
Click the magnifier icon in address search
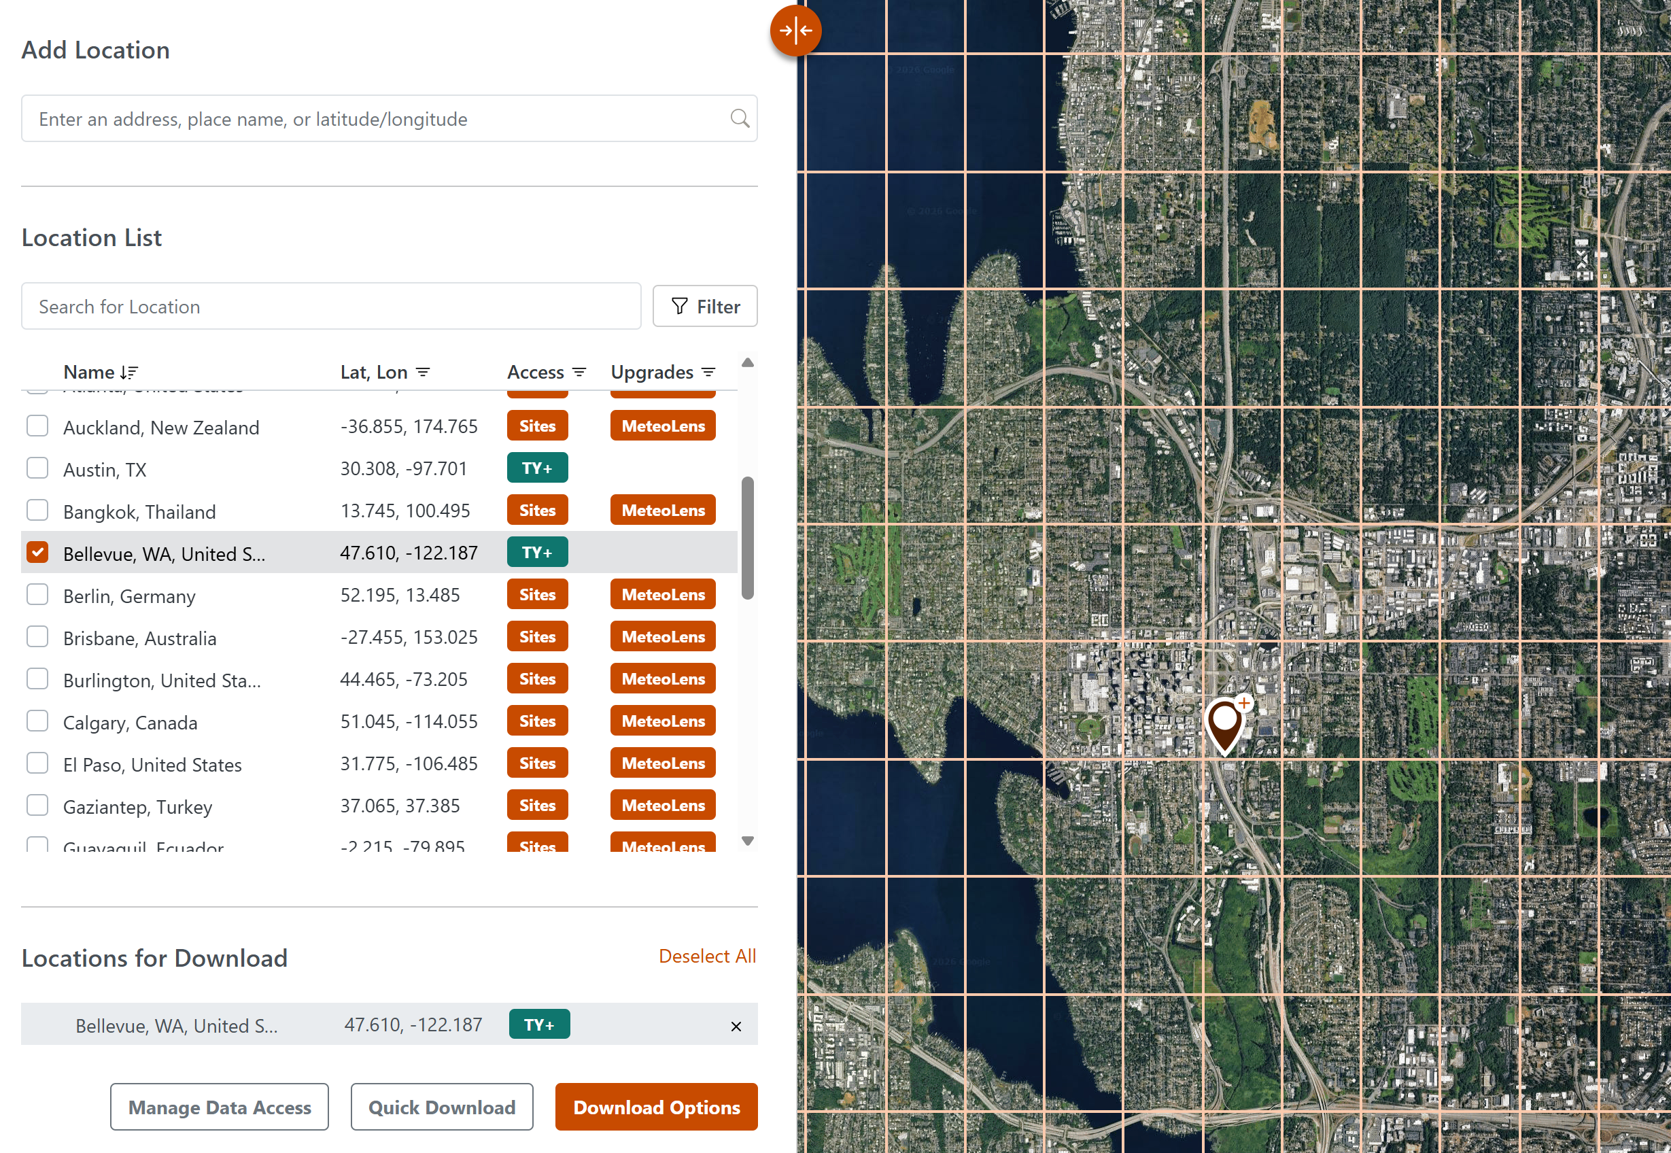tap(739, 118)
